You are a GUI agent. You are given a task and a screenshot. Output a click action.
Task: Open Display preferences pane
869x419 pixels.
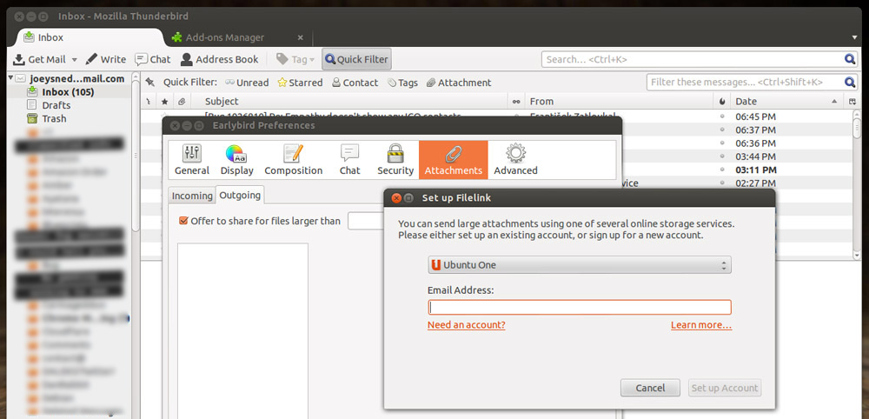[x=236, y=160]
